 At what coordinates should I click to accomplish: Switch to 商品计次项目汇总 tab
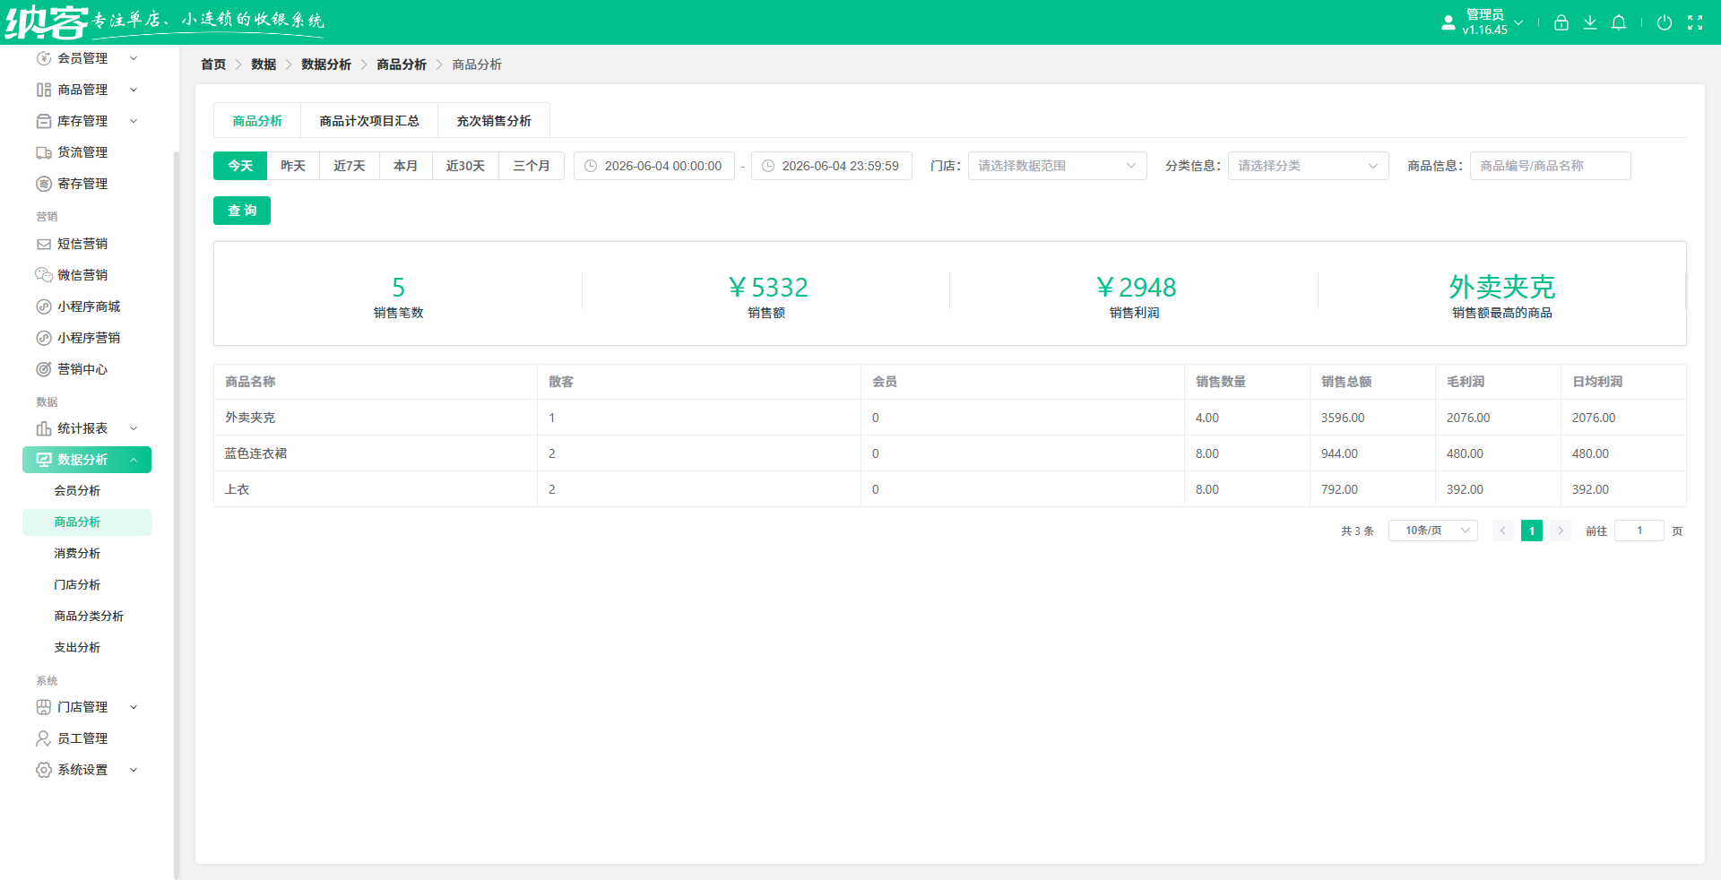[369, 121]
